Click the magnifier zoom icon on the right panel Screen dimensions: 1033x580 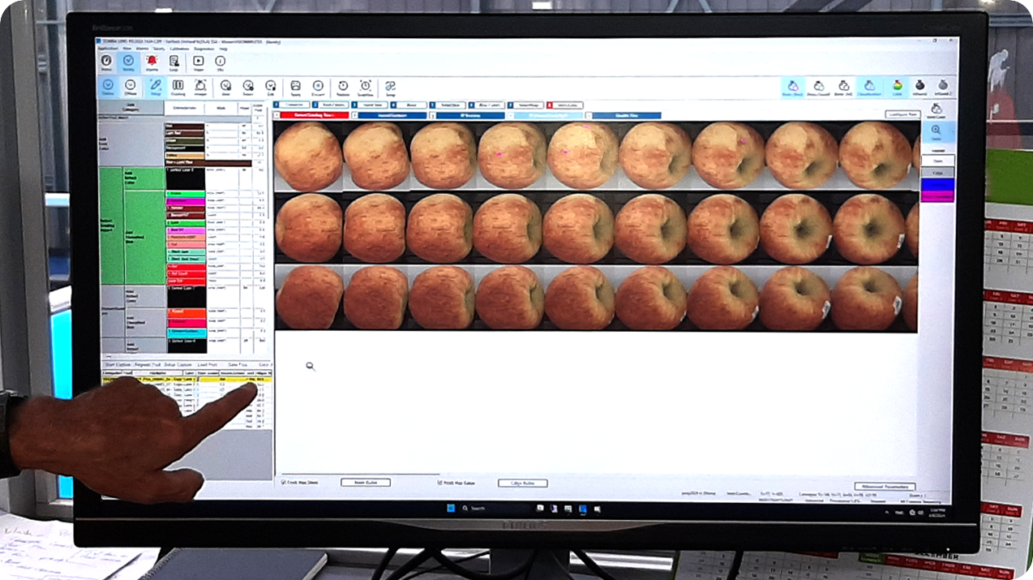(935, 128)
